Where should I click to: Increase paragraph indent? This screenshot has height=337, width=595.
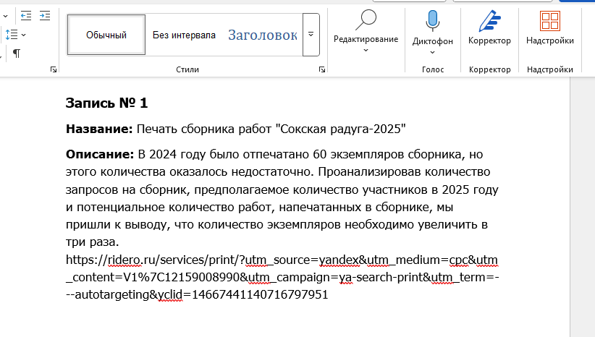click(x=45, y=16)
